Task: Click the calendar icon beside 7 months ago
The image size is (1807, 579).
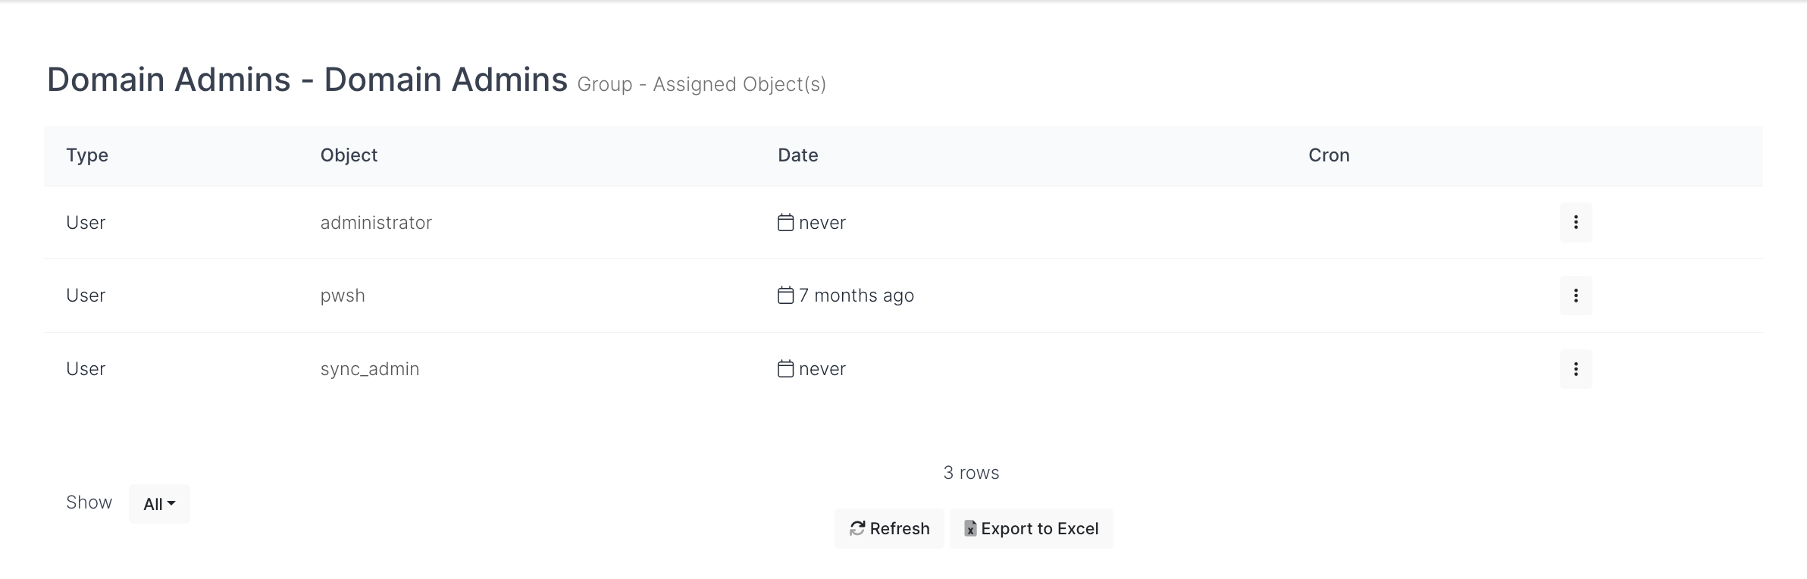Action: (785, 295)
